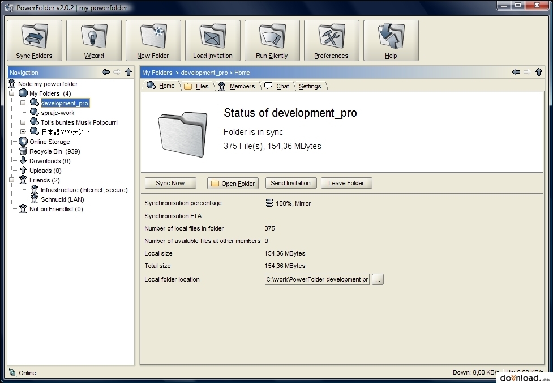Click the content header forward arrow
This screenshot has width=553, height=383.
click(528, 72)
